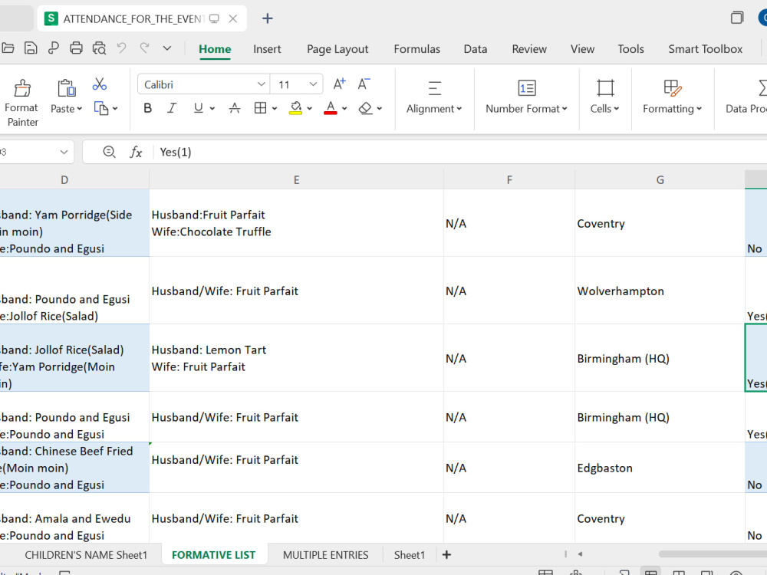Switch to the Page Layout tab
This screenshot has height=575, width=767.
(x=337, y=49)
